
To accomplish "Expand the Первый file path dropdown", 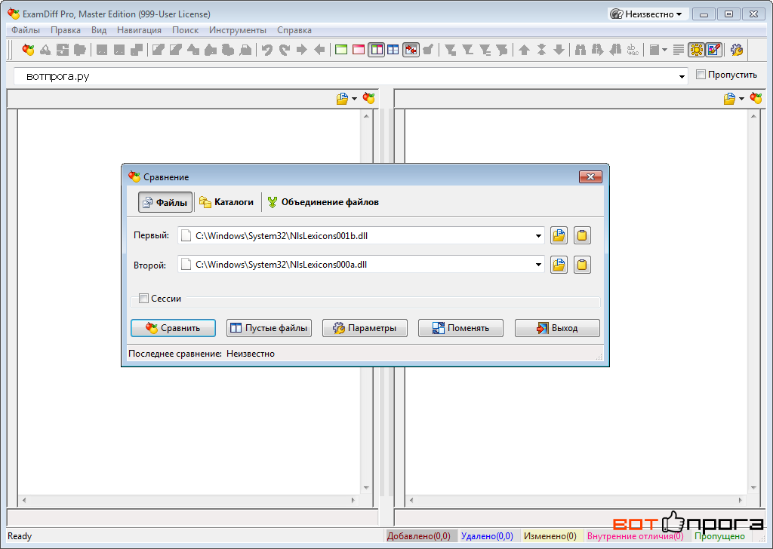I will 538,236.
